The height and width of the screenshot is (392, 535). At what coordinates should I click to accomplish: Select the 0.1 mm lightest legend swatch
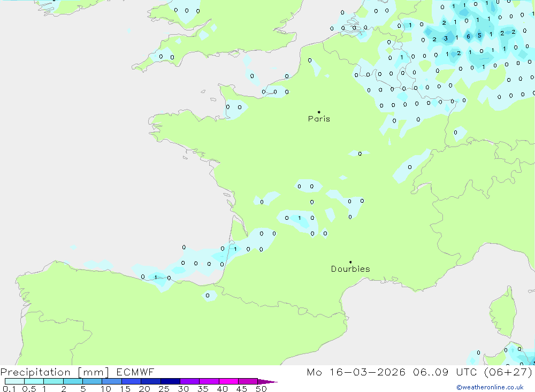coord(14,382)
